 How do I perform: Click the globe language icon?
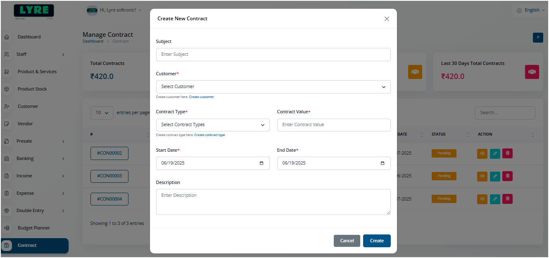pyautogui.click(x=519, y=10)
